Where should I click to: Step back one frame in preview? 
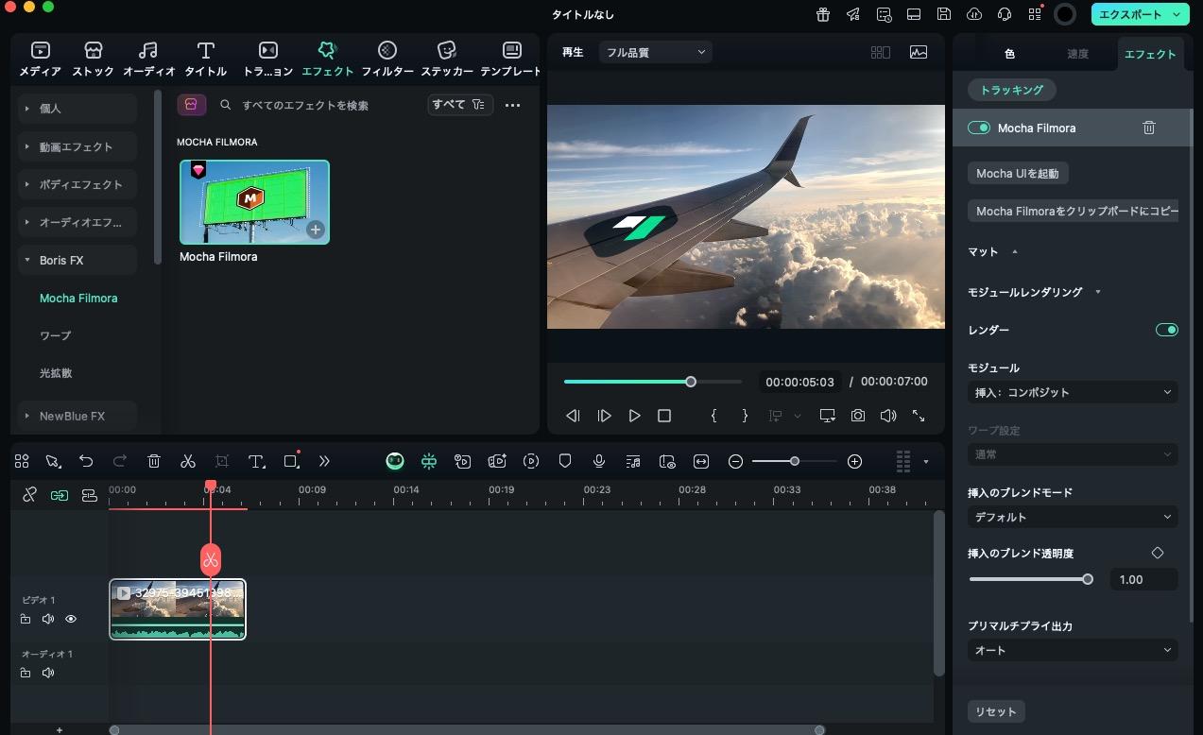(x=573, y=416)
